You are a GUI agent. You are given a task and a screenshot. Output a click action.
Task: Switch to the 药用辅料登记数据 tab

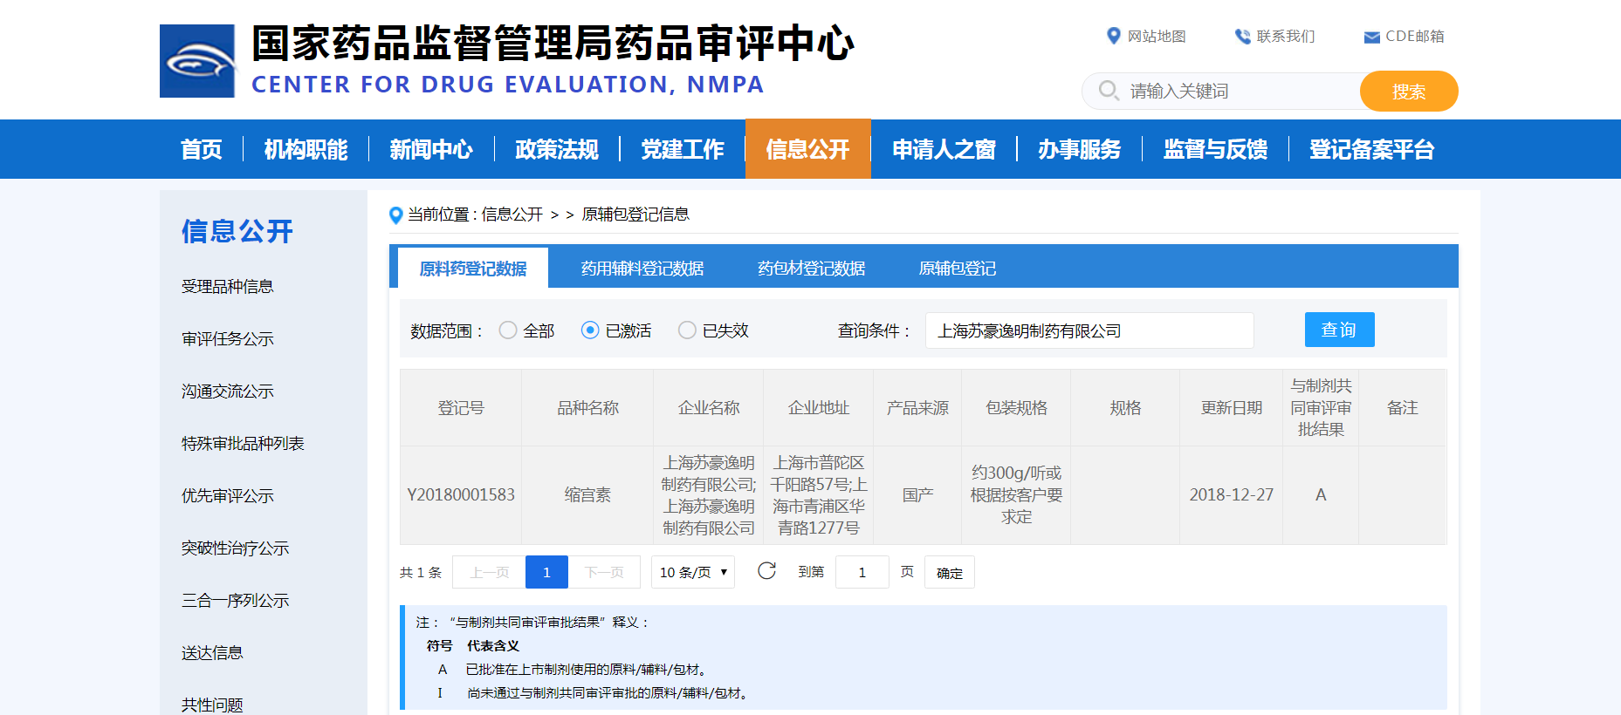click(x=642, y=269)
